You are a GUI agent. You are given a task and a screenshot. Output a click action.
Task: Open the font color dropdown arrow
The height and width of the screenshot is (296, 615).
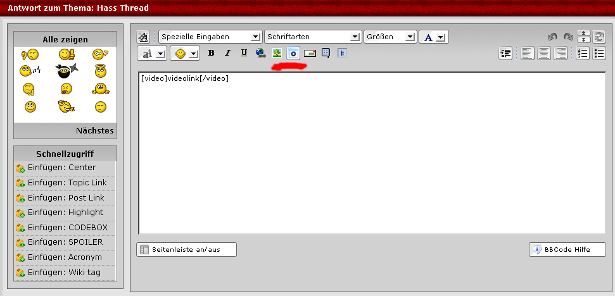tap(441, 37)
